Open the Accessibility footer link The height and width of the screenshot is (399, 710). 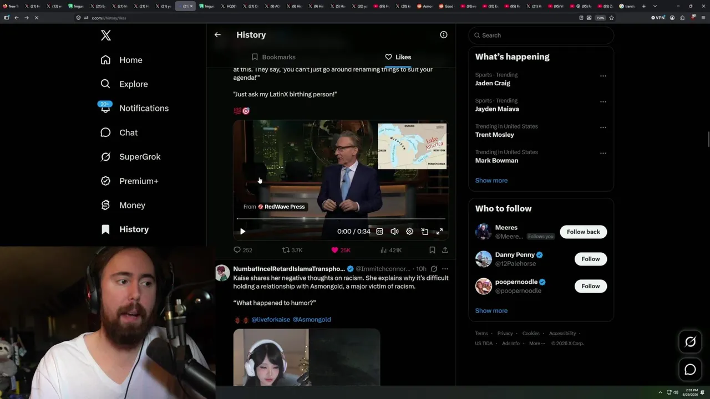(562, 334)
